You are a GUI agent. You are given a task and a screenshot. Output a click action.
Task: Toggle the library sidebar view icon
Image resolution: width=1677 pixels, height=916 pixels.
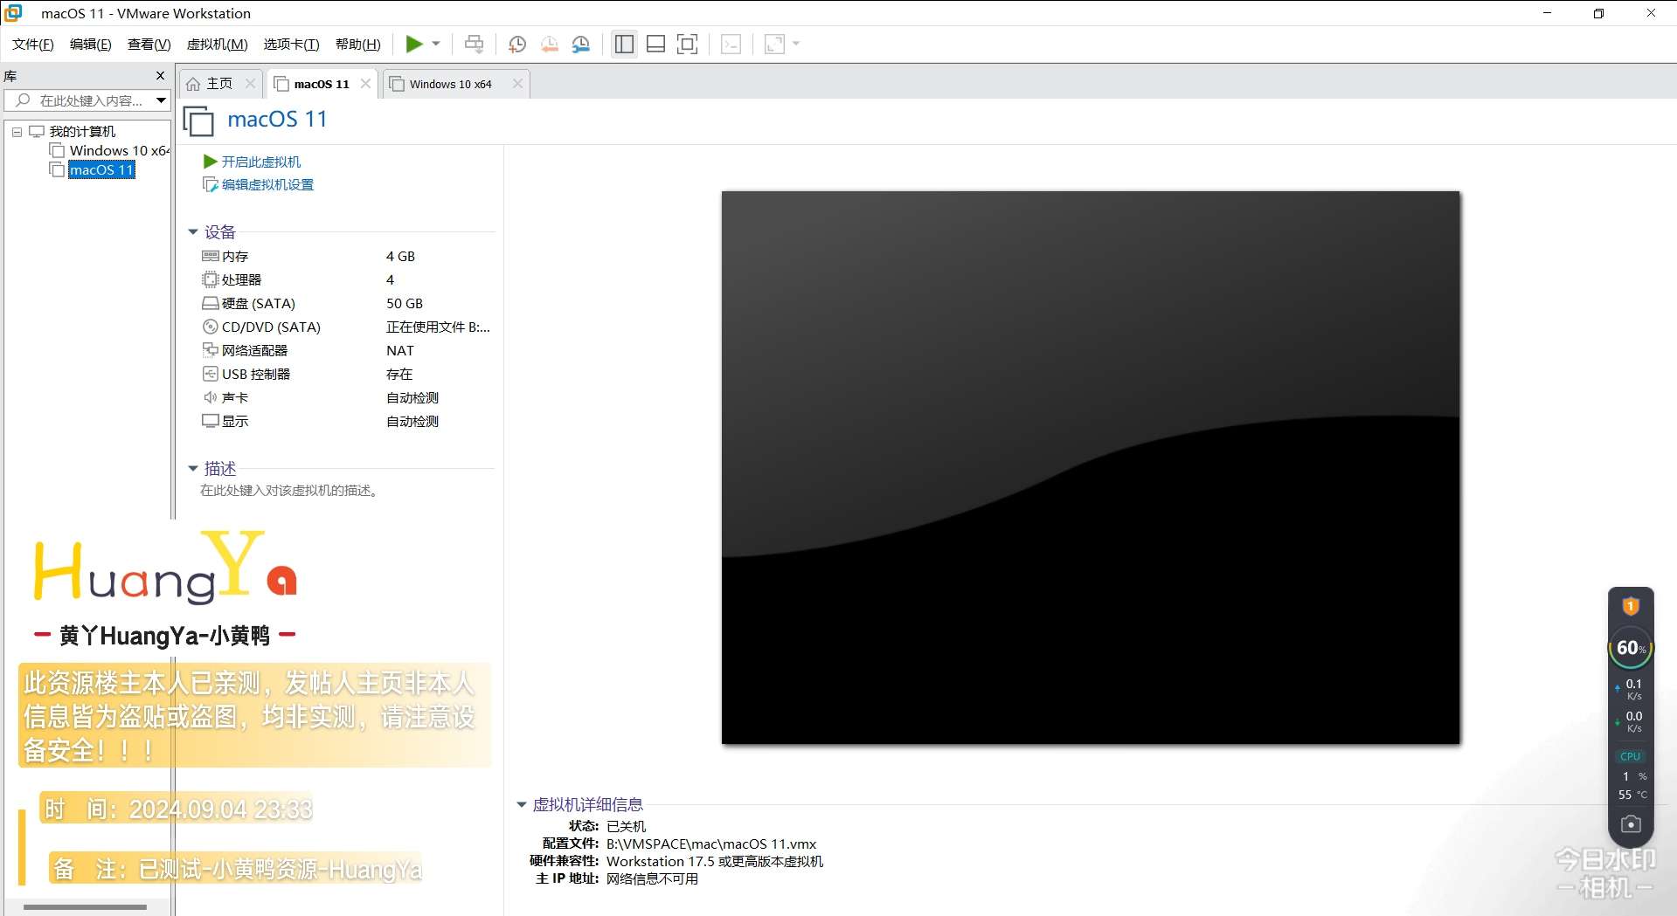coord(624,44)
